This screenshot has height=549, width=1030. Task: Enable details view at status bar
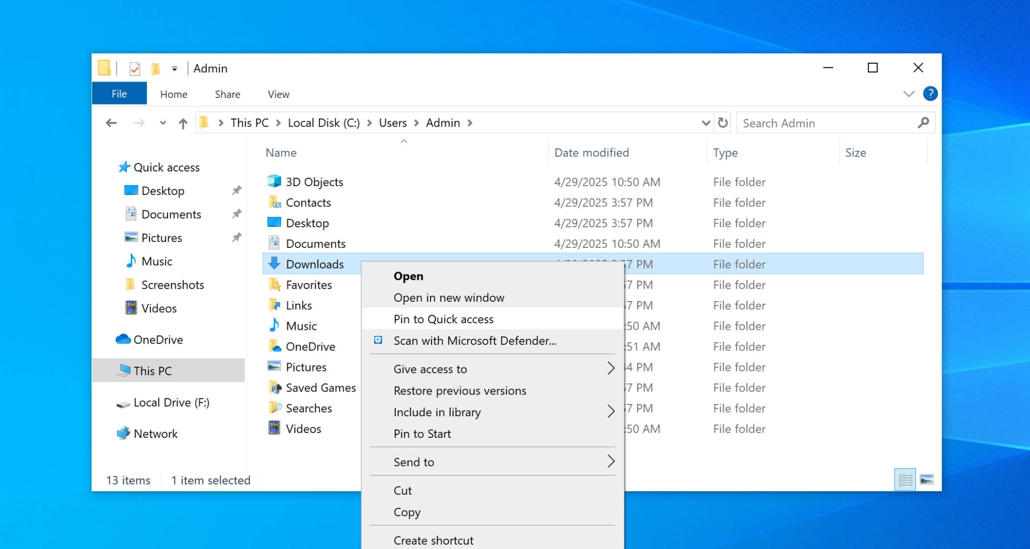pos(904,479)
